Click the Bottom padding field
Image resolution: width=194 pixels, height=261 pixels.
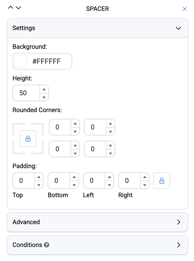(x=59, y=181)
